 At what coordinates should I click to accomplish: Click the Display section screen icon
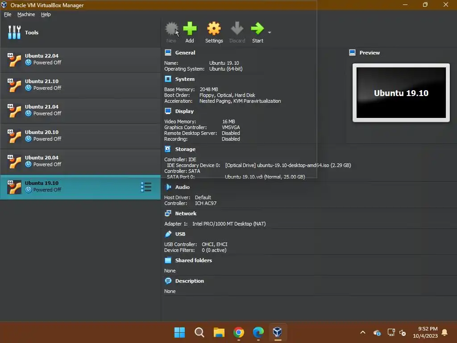pyautogui.click(x=168, y=111)
